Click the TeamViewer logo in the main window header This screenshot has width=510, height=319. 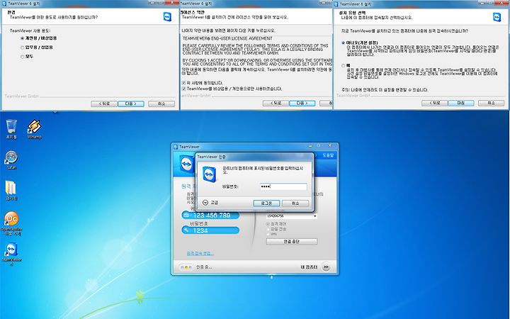coord(187,164)
